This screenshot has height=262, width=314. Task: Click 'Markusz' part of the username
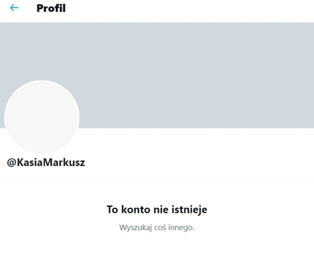pos(64,162)
